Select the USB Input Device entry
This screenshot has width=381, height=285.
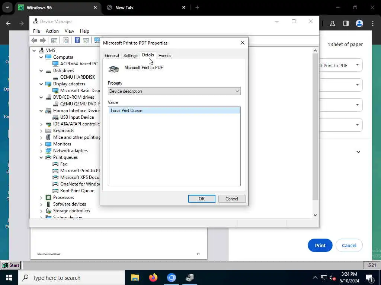point(77,117)
